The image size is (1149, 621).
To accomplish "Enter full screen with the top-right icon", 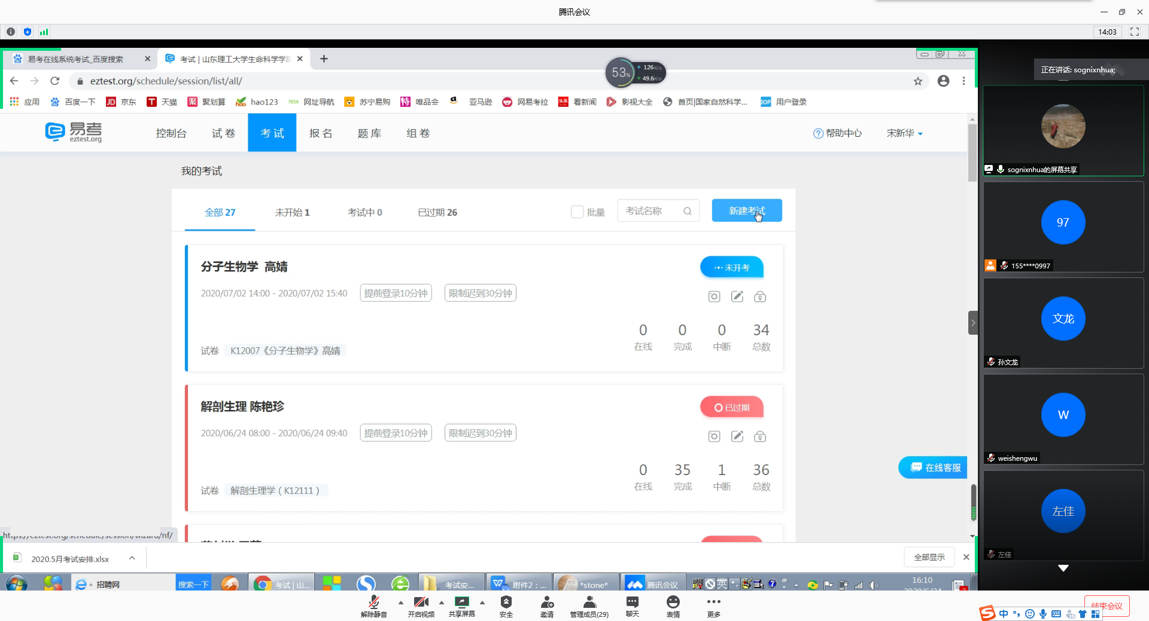I will (x=1134, y=32).
